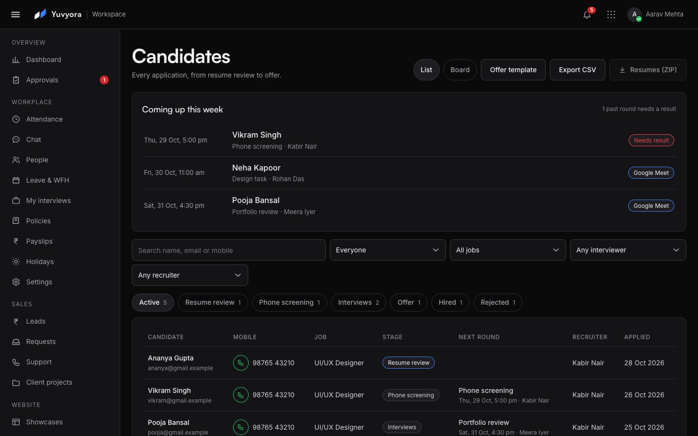This screenshot has height=436, width=698.
Task: Open the notifications bell
Action: point(587,15)
